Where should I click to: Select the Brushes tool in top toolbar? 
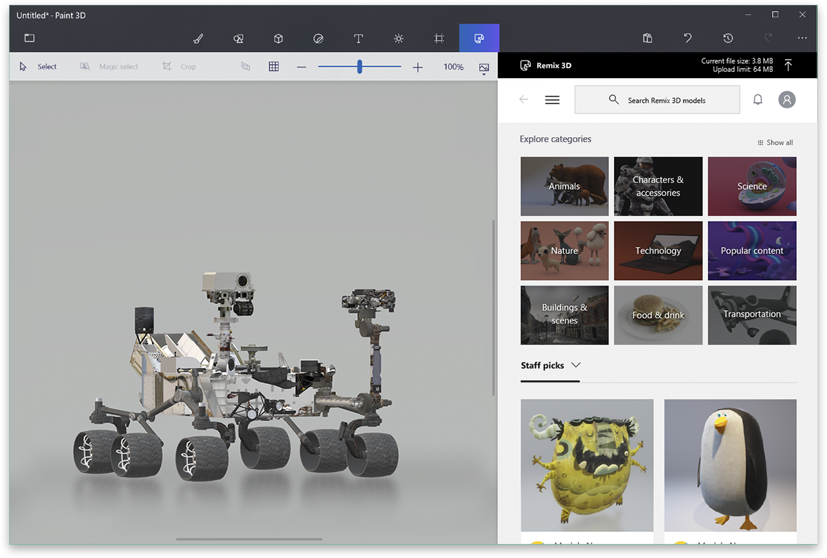pos(198,39)
